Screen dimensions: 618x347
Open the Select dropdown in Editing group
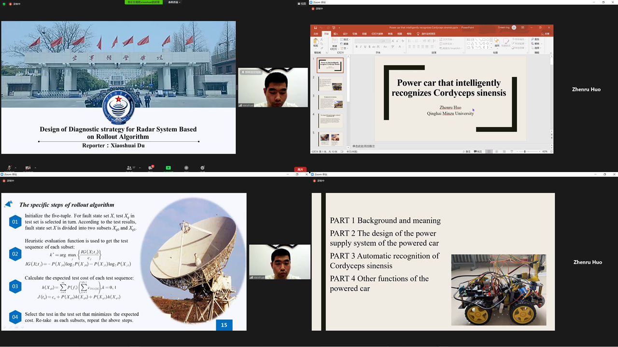point(536,48)
